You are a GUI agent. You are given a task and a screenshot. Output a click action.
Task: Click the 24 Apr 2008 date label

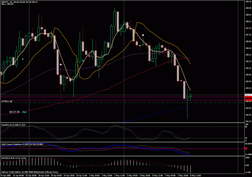5,175
